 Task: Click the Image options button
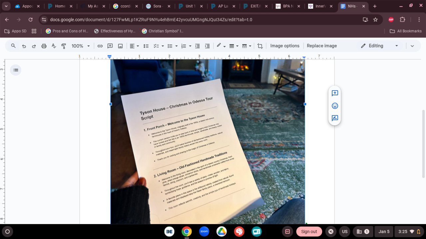click(x=285, y=46)
